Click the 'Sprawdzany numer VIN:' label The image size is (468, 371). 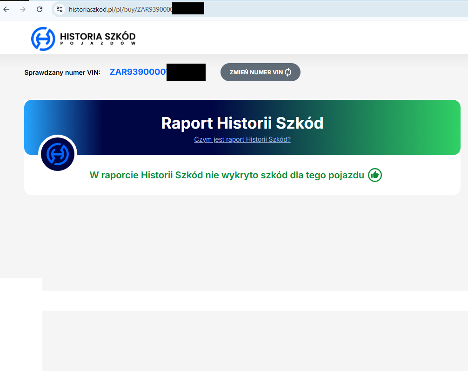point(62,72)
